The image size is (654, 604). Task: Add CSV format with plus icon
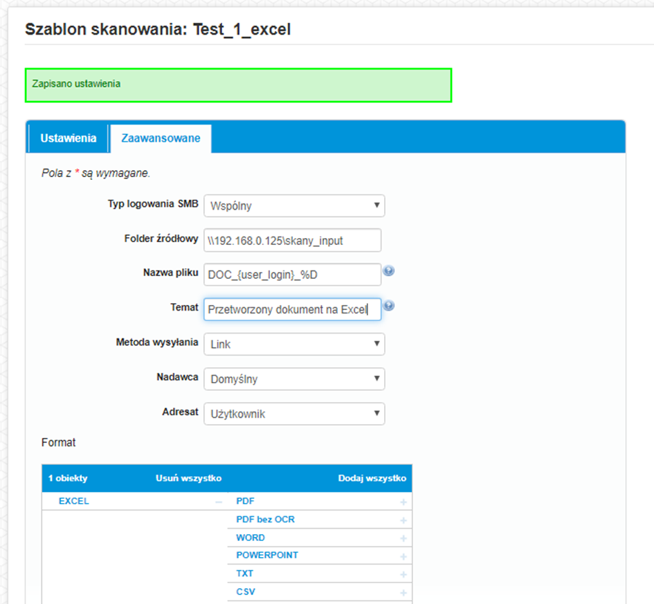tap(403, 593)
